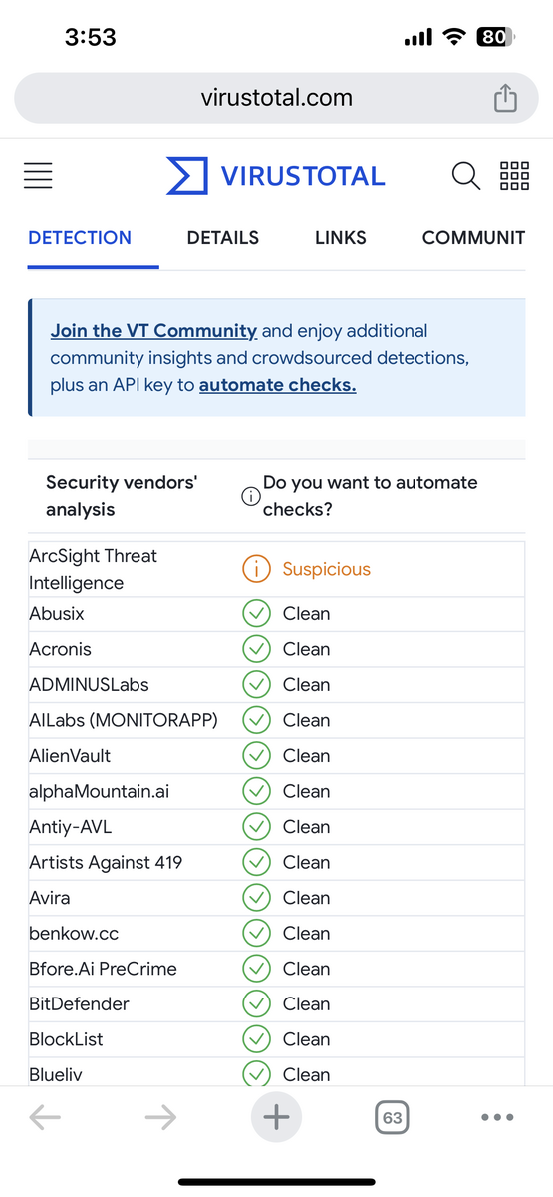
Task: Follow the automate checks link
Action: point(278,384)
